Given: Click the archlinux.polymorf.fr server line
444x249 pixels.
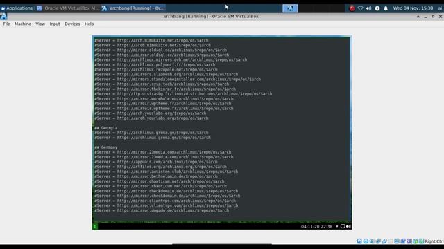Looking at the screenshot, I should pyautogui.click(x=155, y=64).
